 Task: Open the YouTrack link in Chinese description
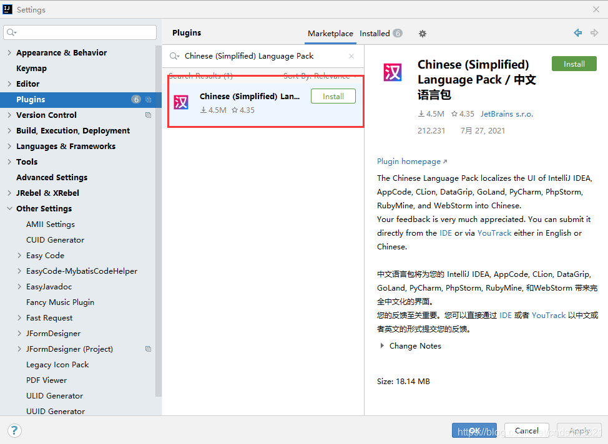[x=549, y=316]
